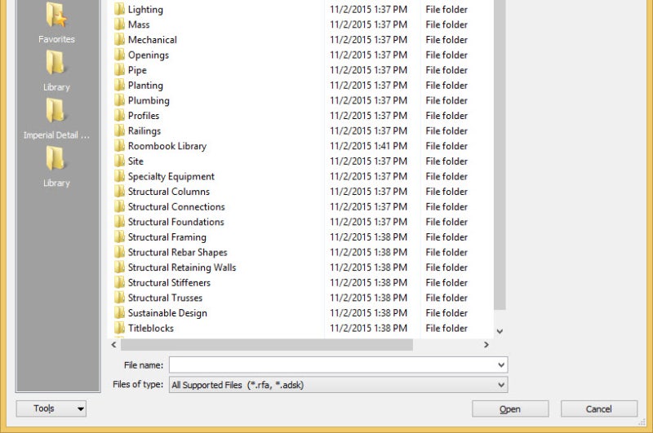653x433 pixels.
Task: Select the Structural Framing folder entry
Action: click(x=167, y=237)
